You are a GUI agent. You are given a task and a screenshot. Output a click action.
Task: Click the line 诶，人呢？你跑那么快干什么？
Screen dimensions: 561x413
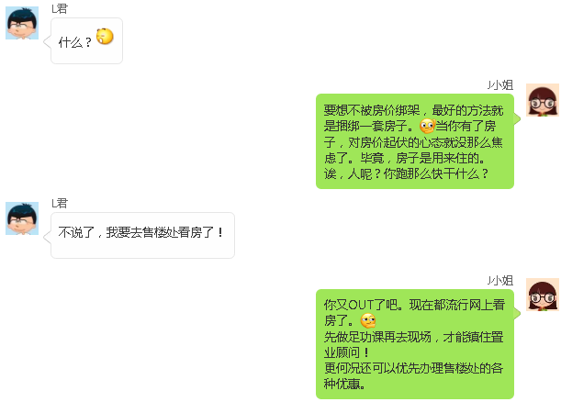(406, 173)
